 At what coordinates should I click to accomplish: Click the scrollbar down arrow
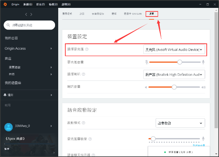216,154
